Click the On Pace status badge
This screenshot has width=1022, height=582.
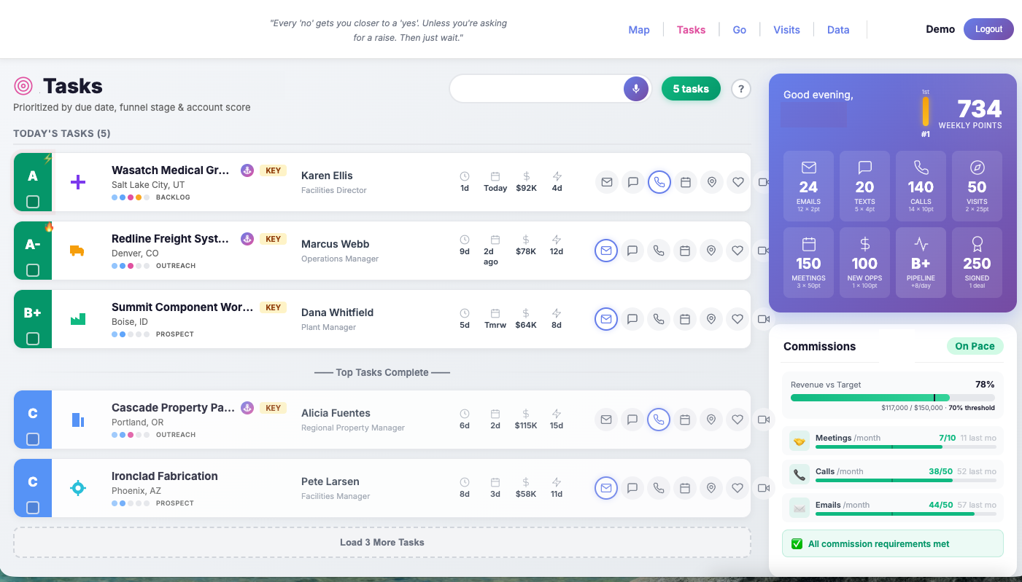coord(975,346)
